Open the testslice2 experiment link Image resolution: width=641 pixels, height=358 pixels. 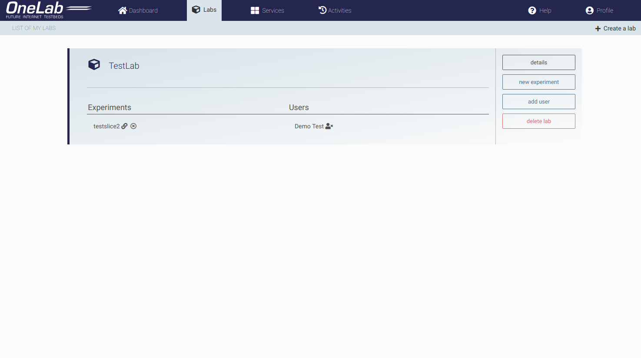tap(106, 126)
